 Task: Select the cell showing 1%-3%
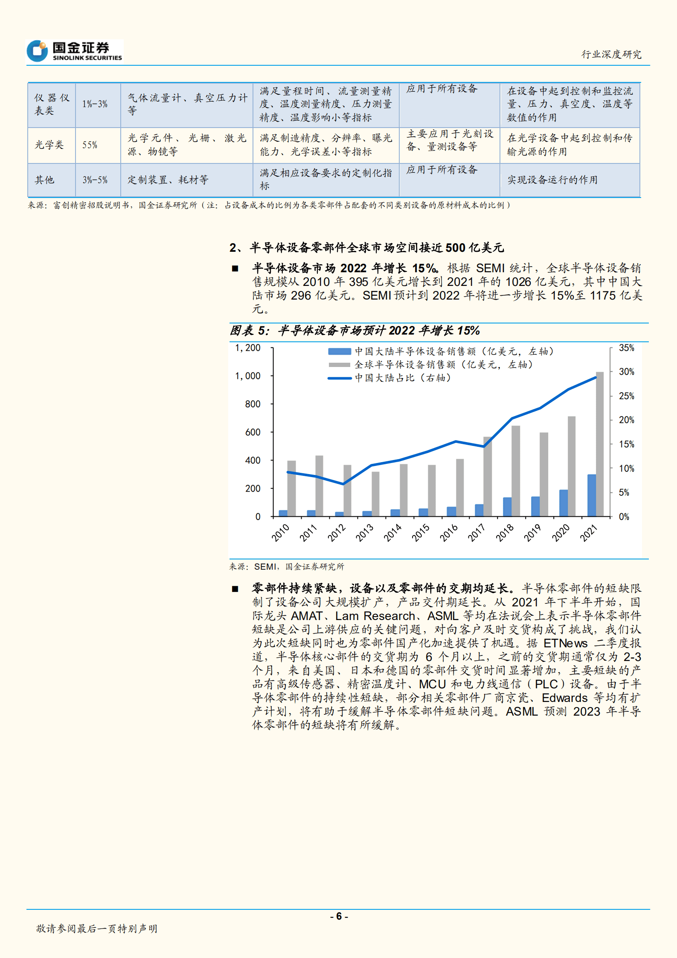tap(98, 105)
